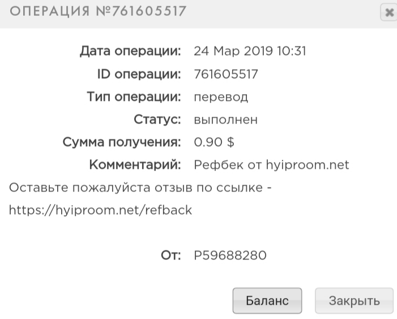The width and height of the screenshot is (397, 319).
Task: Select the date value 24 Мар 2019 10:31
Action: (x=250, y=52)
